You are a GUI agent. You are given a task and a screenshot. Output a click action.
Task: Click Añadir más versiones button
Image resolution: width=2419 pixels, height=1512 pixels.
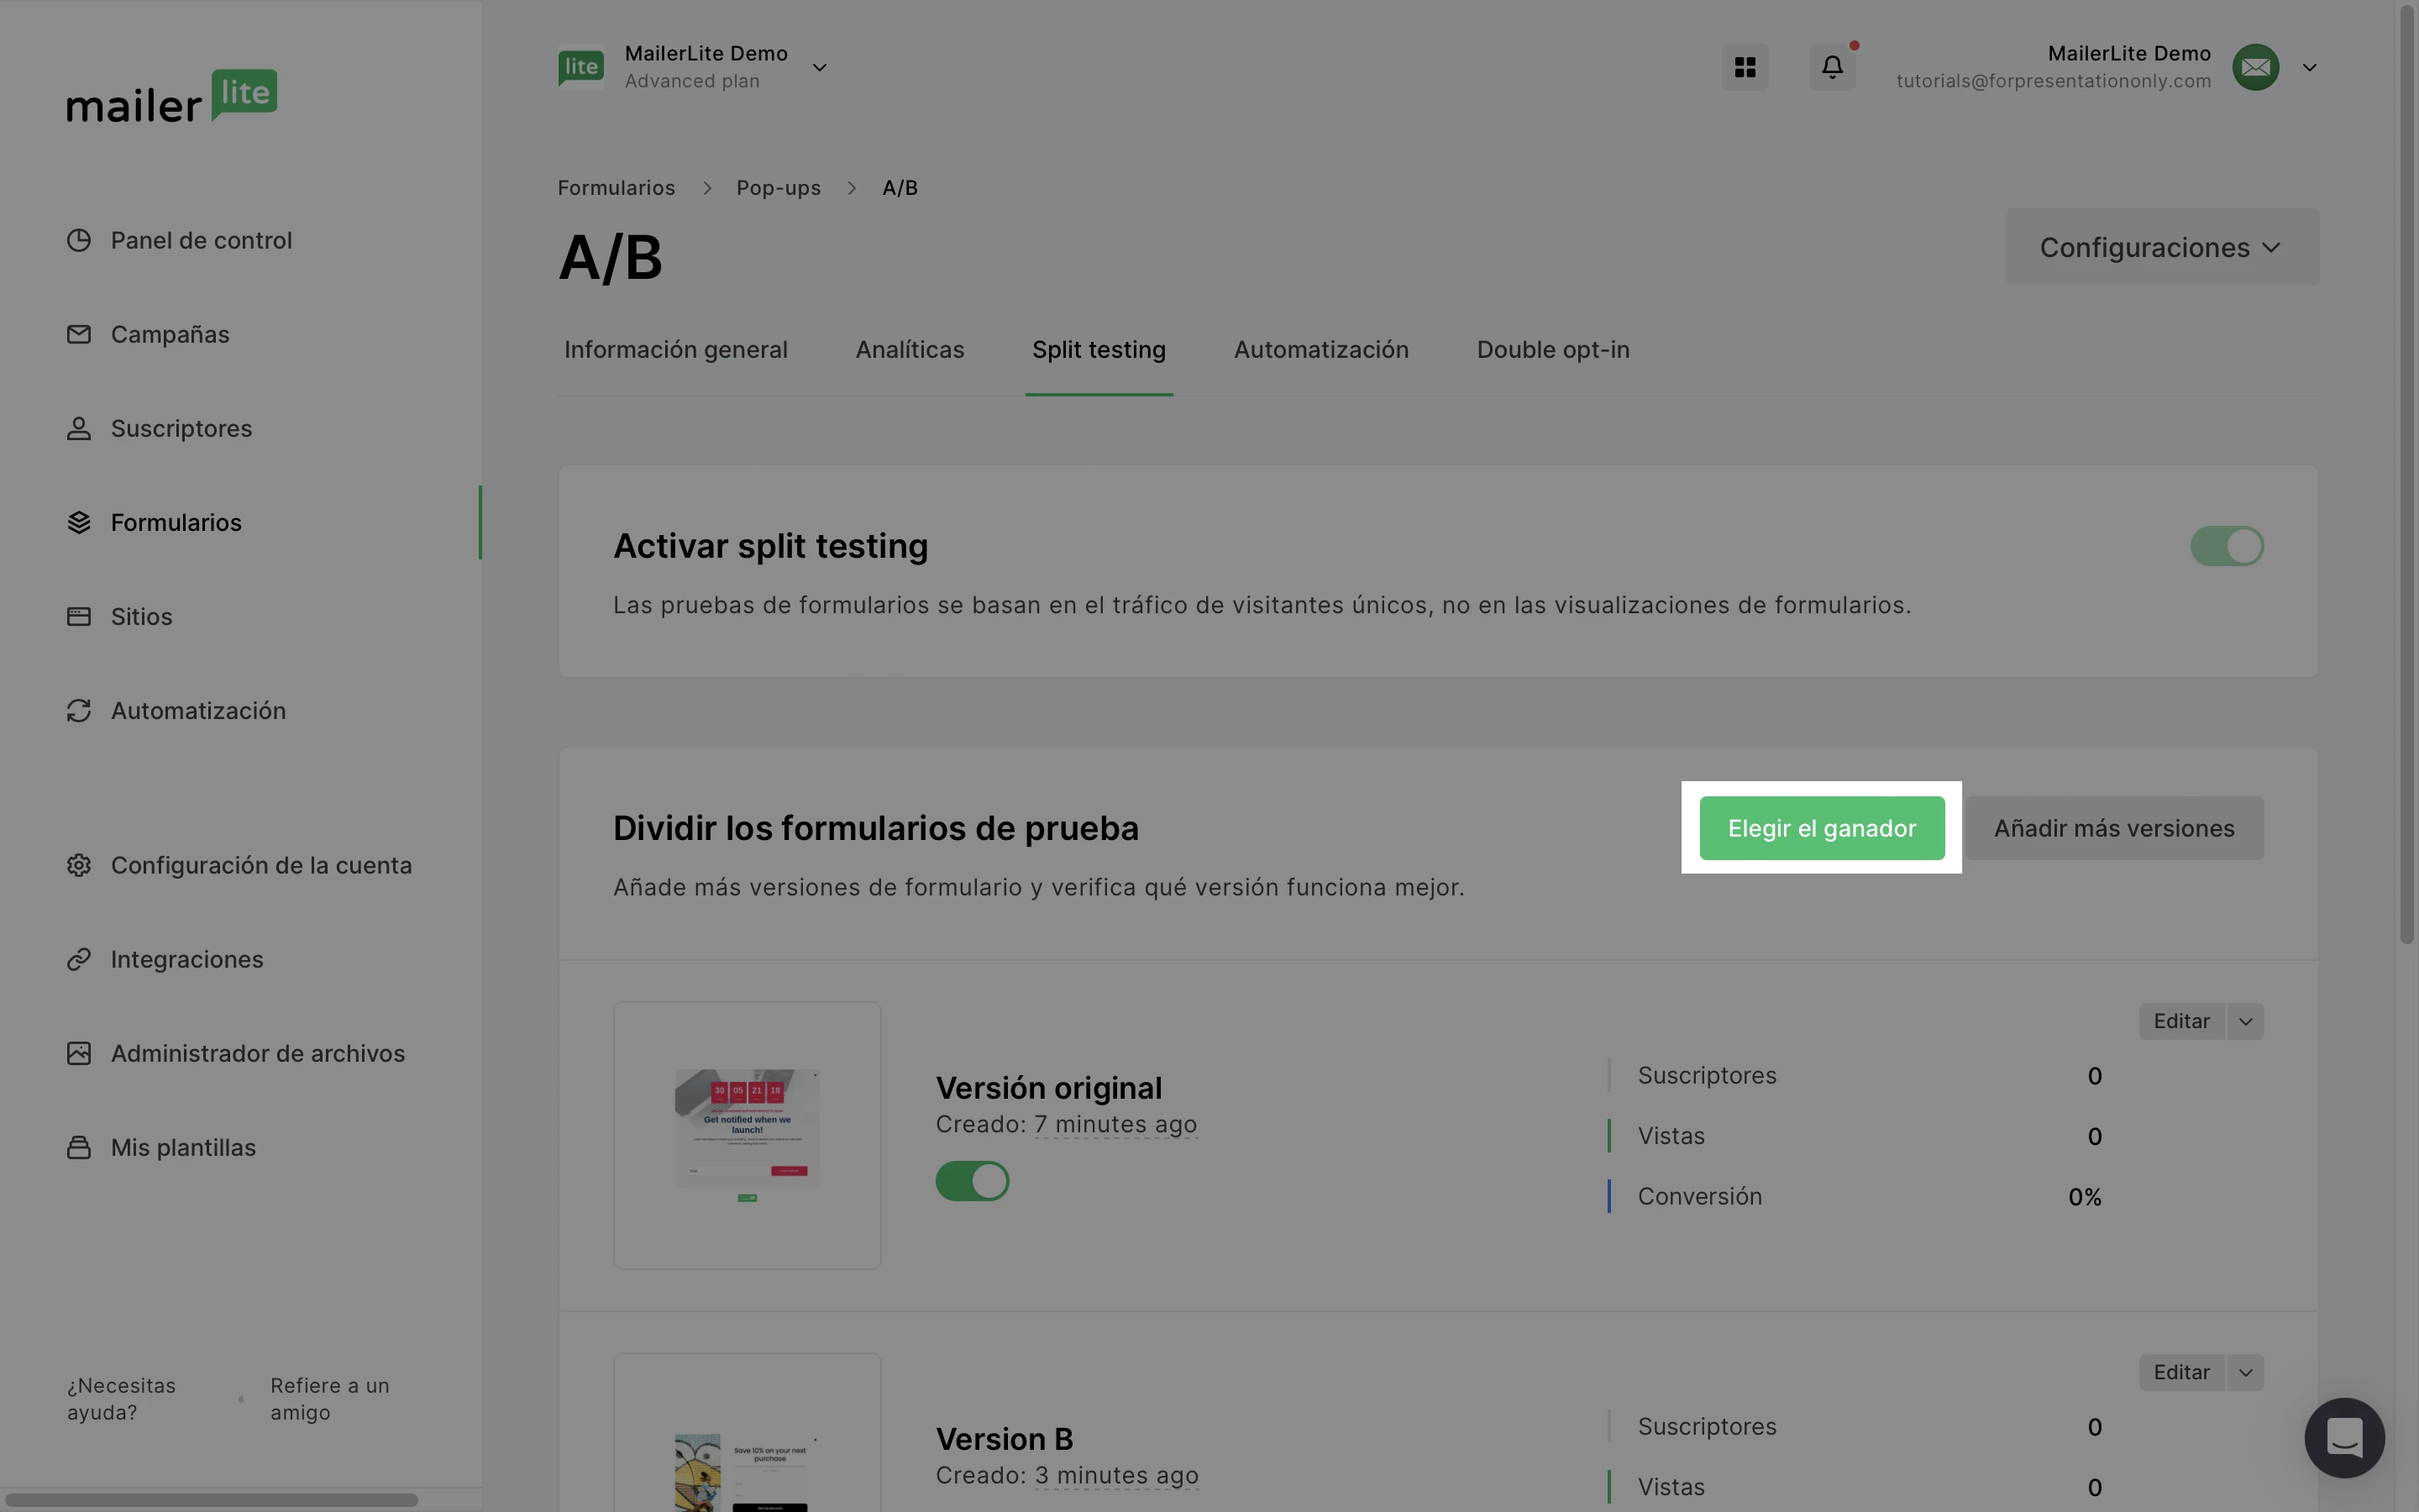[2113, 828]
